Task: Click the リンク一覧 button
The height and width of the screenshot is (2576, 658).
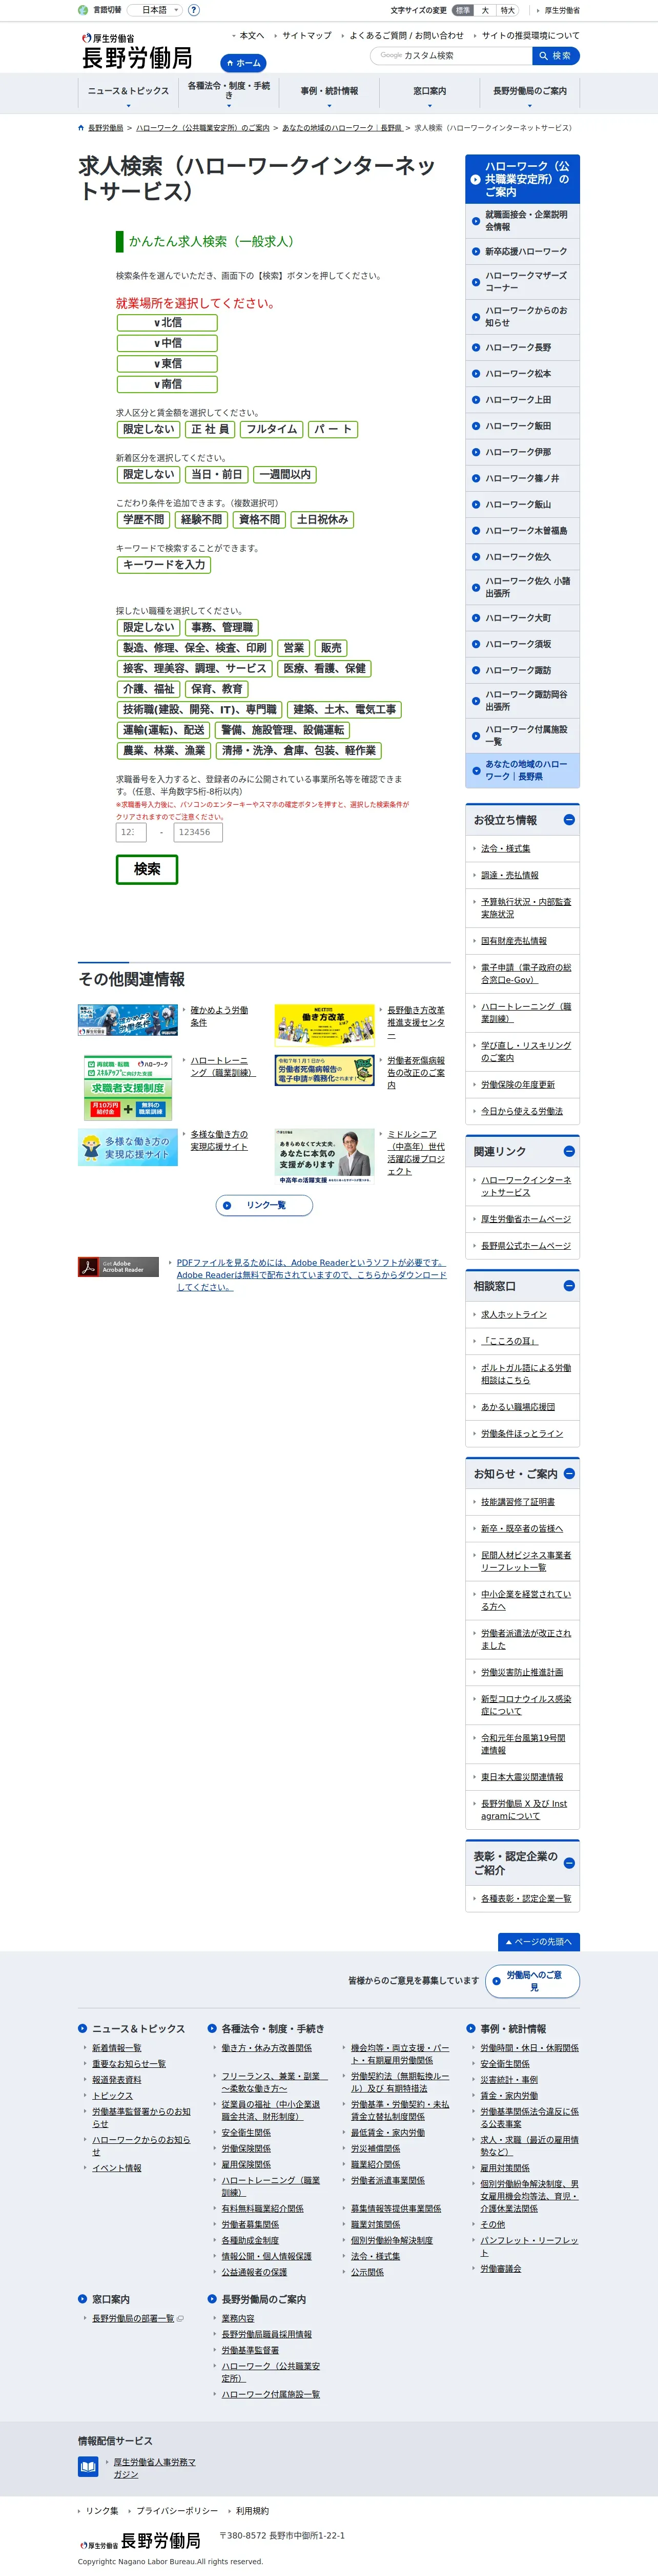Action: point(264,1205)
